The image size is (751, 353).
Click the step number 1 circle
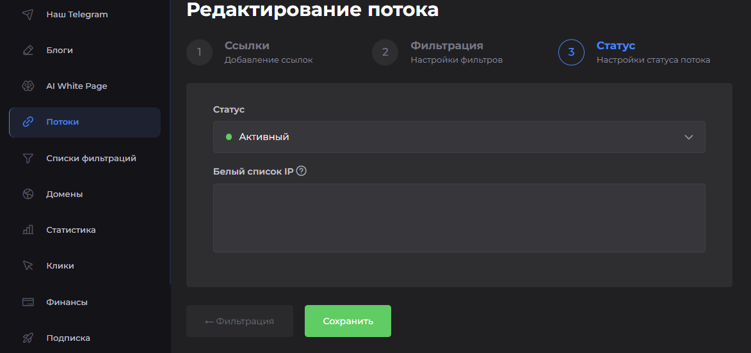(x=199, y=52)
